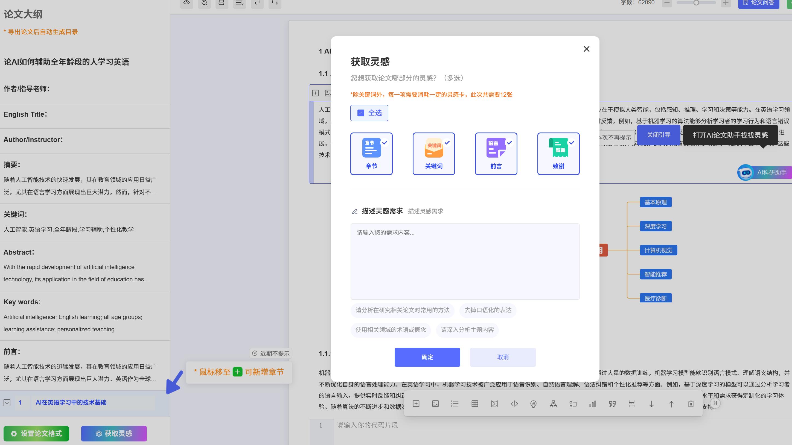Screen dimensions: 792x445
Task: Open the AI科研助手 floating assistant
Action: pyautogui.click(x=764, y=172)
